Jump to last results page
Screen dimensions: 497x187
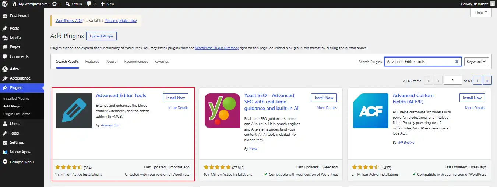click(x=488, y=81)
